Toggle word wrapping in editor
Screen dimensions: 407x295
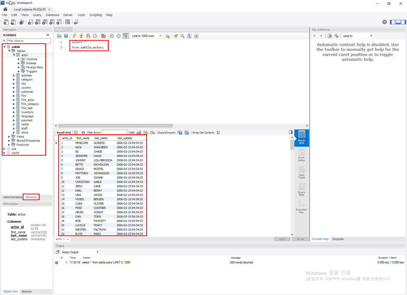[x=196, y=36]
